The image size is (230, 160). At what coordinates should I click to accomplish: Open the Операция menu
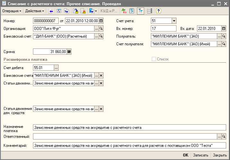click(x=12, y=11)
